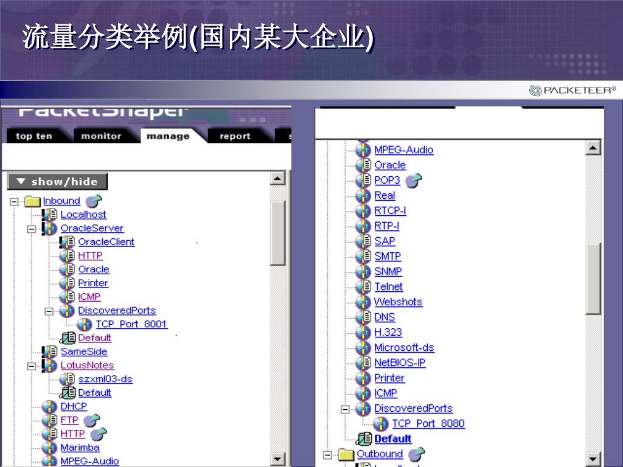Viewport: 623px width, 467px height.
Task: Open the DHCP class link
Action: click(74, 406)
